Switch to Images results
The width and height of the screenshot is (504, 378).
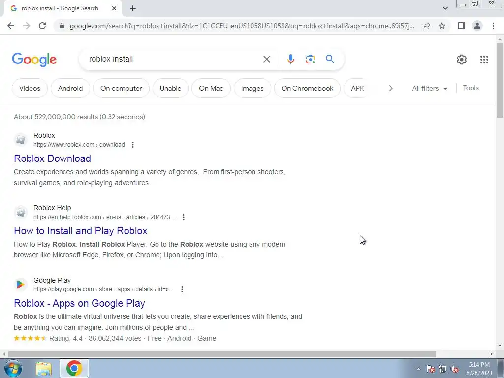pos(252,88)
